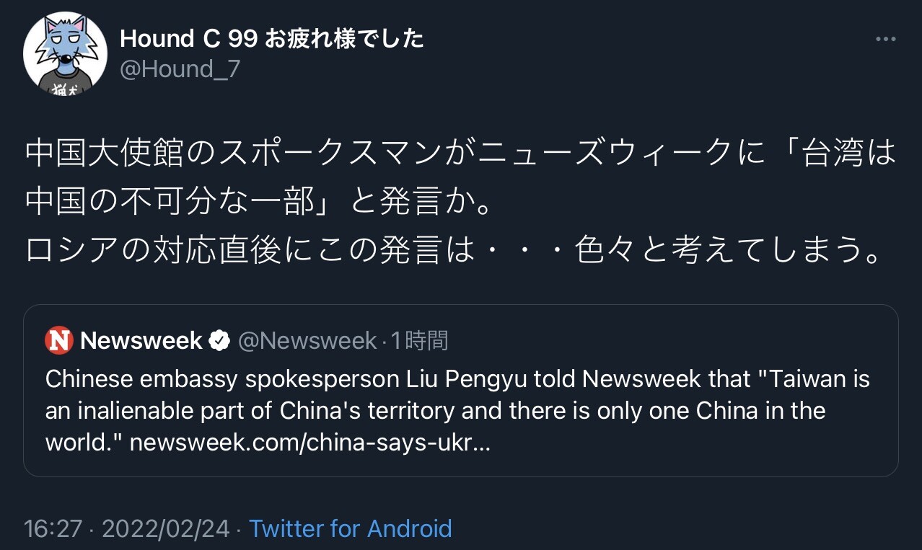
Task: Click display name Hound C 99 お疲れ様でした
Action: (x=271, y=39)
